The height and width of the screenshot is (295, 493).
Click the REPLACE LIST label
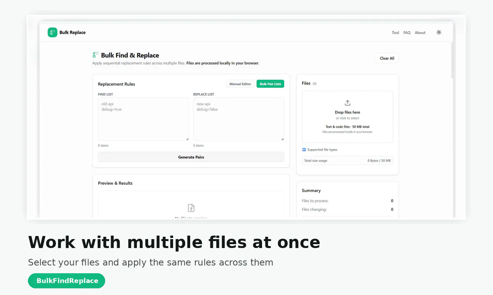[204, 94]
